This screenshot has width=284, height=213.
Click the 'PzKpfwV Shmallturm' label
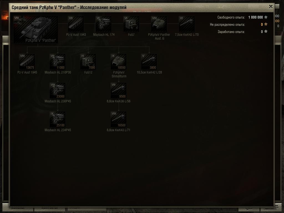(119, 74)
